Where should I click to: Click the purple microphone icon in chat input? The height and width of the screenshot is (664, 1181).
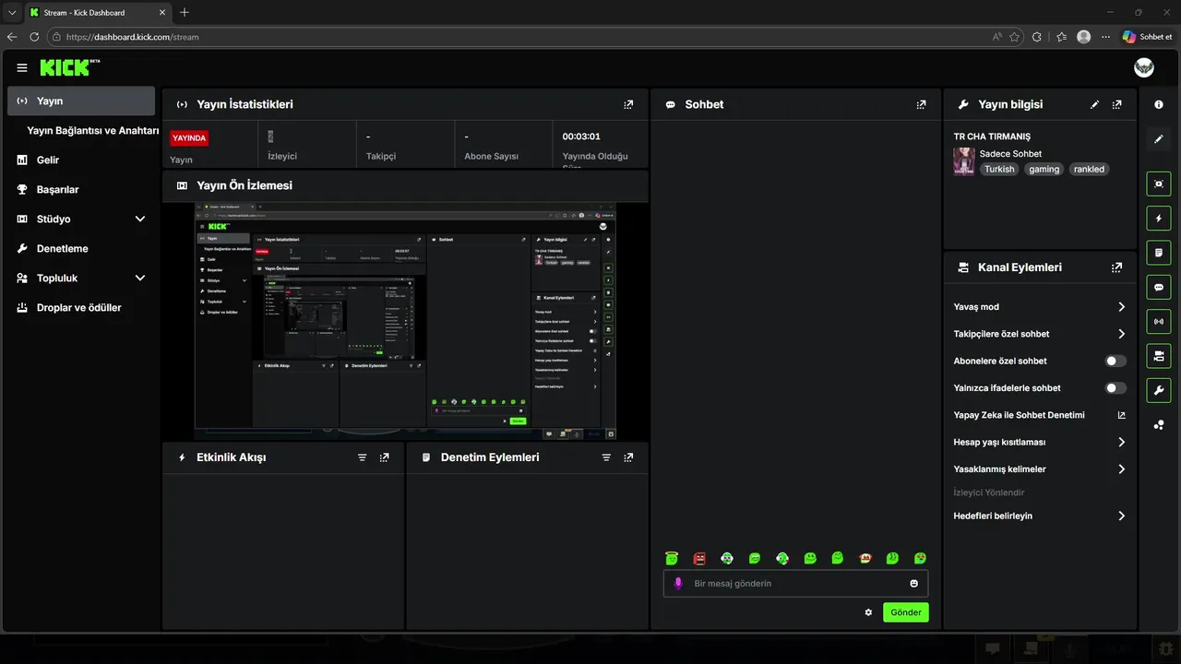678,584
